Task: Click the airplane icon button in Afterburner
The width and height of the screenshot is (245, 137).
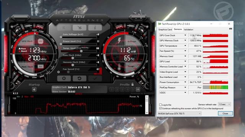Action: 79,28
